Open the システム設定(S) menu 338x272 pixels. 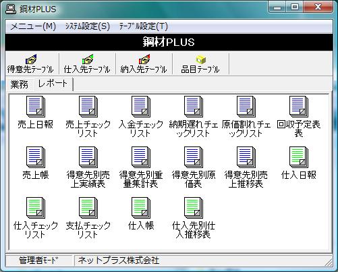tap(88, 26)
